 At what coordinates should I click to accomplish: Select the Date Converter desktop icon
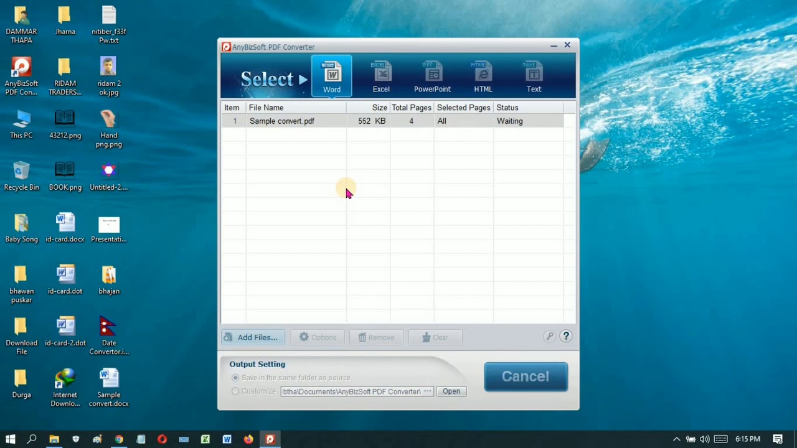(x=108, y=337)
